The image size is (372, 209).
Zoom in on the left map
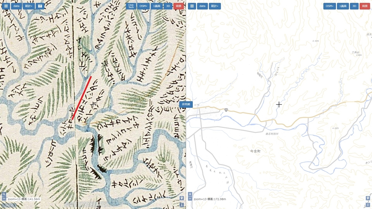[4, 194]
